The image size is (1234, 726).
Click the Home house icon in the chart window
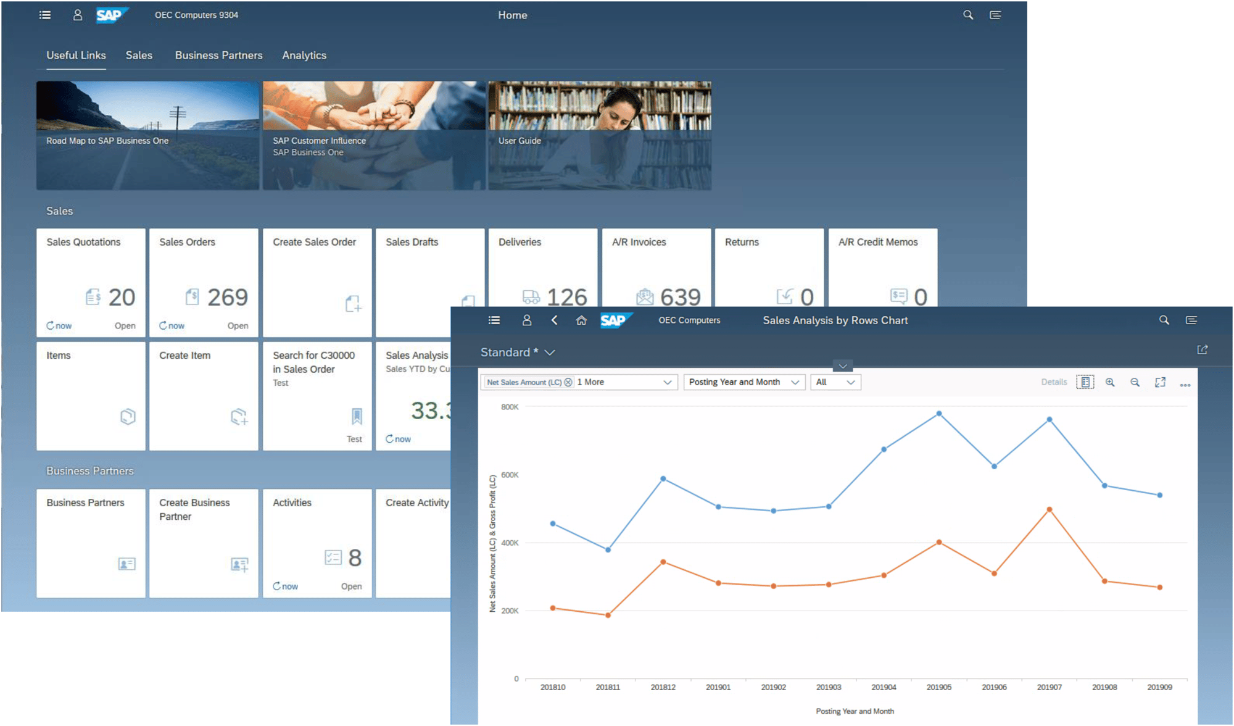pos(581,320)
